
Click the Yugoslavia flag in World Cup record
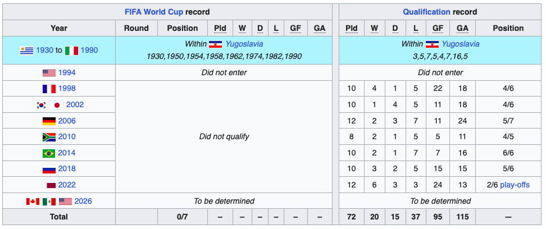[216, 44]
